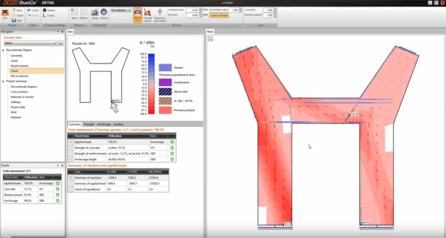This screenshot has width=446, height=238.
Task: Click the Stress flow results icon
Action: [138, 15]
